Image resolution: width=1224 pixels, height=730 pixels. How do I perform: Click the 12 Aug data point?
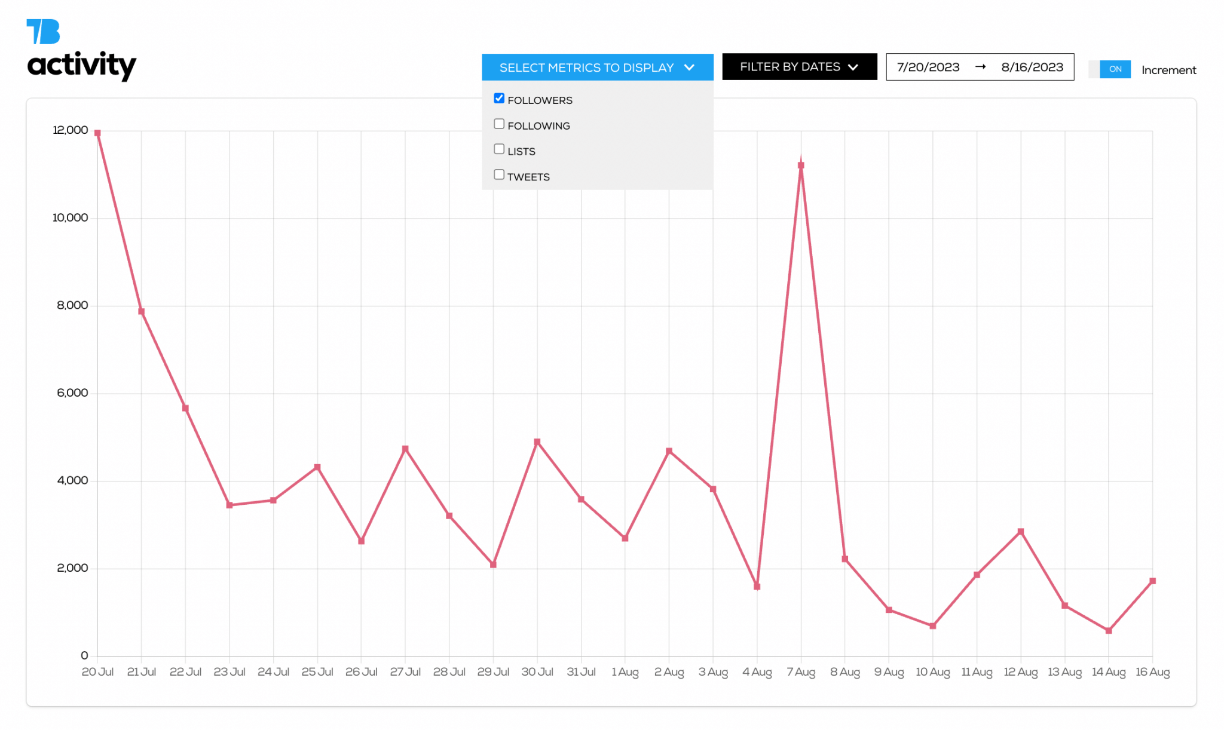click(x=1021, y=532)
